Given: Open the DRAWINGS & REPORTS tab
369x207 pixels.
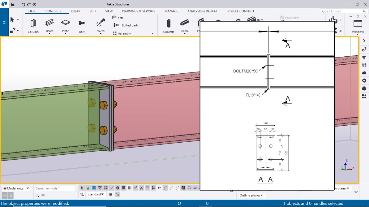Looking at the screenshot, I should pos(139,11).
